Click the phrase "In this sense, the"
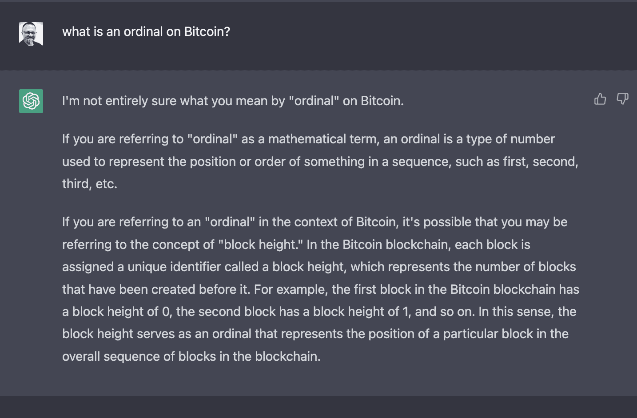 pyautogui.click(x=527, y=312)
